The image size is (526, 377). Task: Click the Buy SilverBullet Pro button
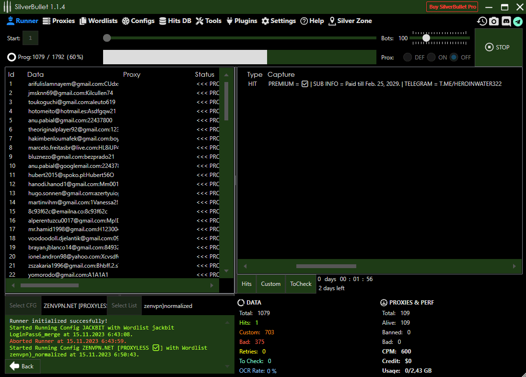pyautogui.click(x=452, y=7)
